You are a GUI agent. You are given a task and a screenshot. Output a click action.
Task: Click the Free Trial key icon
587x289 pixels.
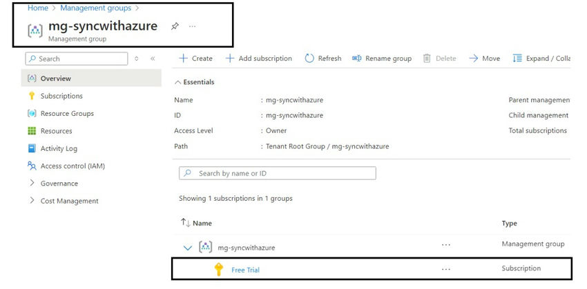tap(219, 270)
